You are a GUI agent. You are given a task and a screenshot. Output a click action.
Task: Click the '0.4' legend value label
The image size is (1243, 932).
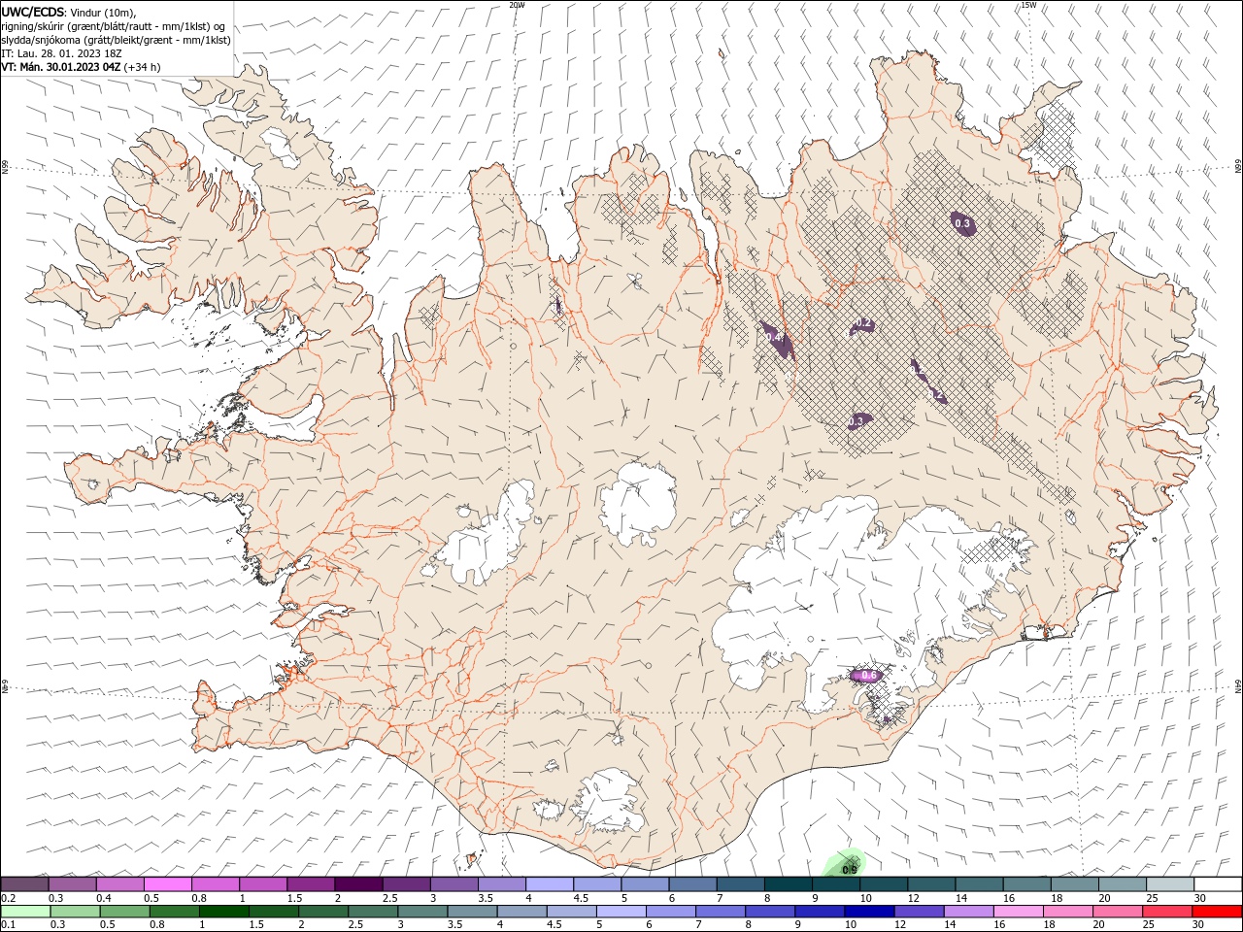click(x=103, y=898)
